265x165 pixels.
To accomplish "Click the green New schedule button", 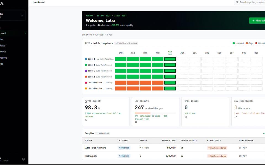I will tap(257, 21).
